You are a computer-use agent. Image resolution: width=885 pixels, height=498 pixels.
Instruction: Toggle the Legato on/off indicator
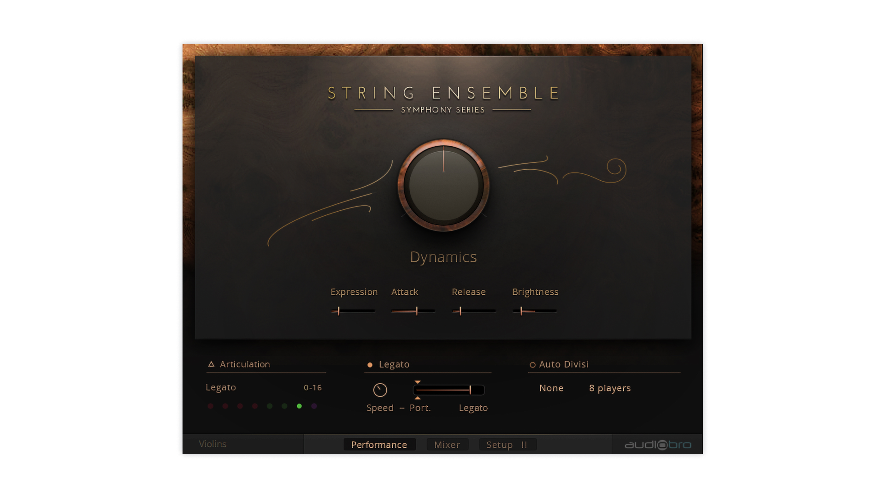370,365
